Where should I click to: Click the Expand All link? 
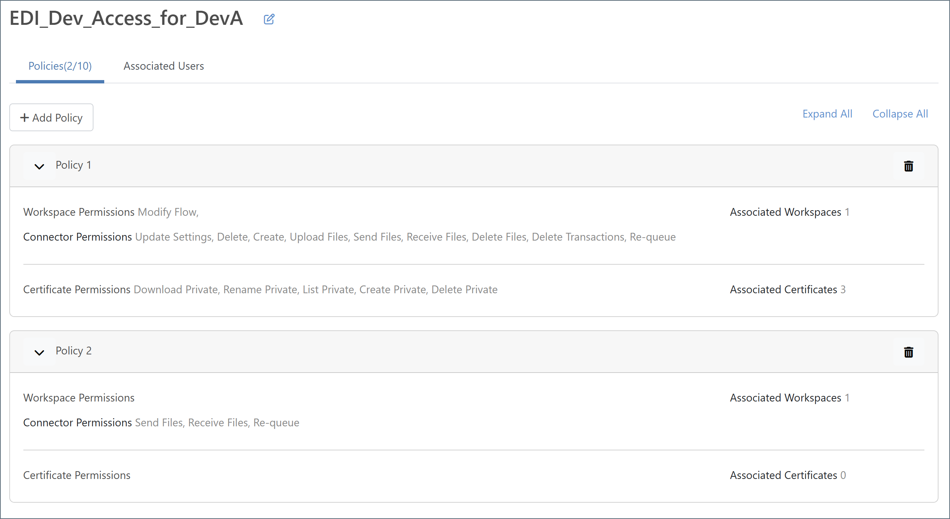827,114
